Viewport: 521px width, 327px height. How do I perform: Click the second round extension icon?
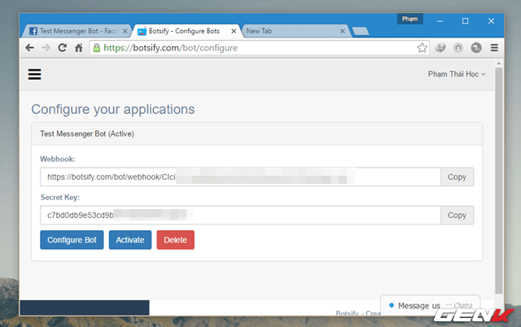click(x=458, y=48)
